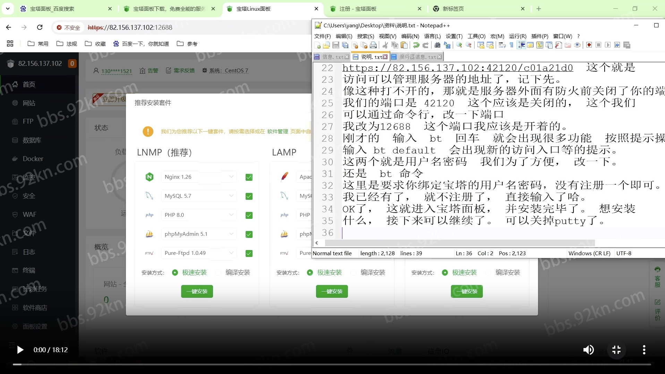Screen dimensions: 665x374
Task: Uncheck the Nginx 1.26 checkbox in LNMP
Action: tap(249, 177)
